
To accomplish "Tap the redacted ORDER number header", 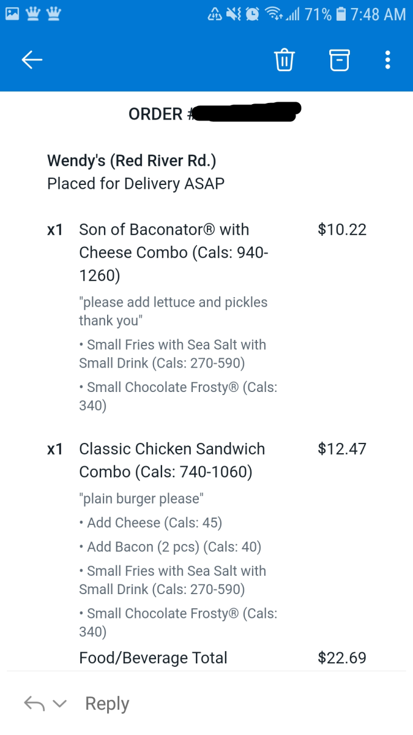I will pos(214,113).
